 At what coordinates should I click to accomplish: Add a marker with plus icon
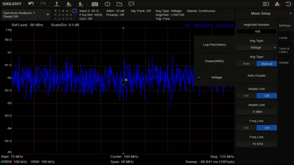pos(69,4)
